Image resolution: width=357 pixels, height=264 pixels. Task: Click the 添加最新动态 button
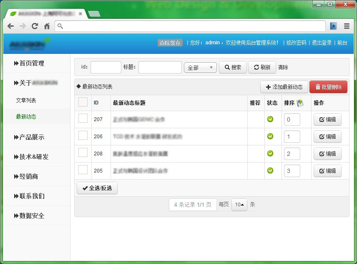tap(284, 87)
